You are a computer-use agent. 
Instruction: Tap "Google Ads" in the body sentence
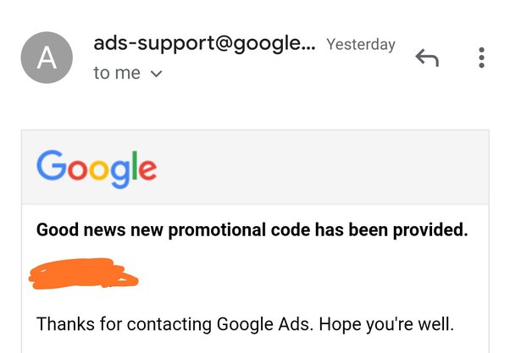click(x=265, y=324)
